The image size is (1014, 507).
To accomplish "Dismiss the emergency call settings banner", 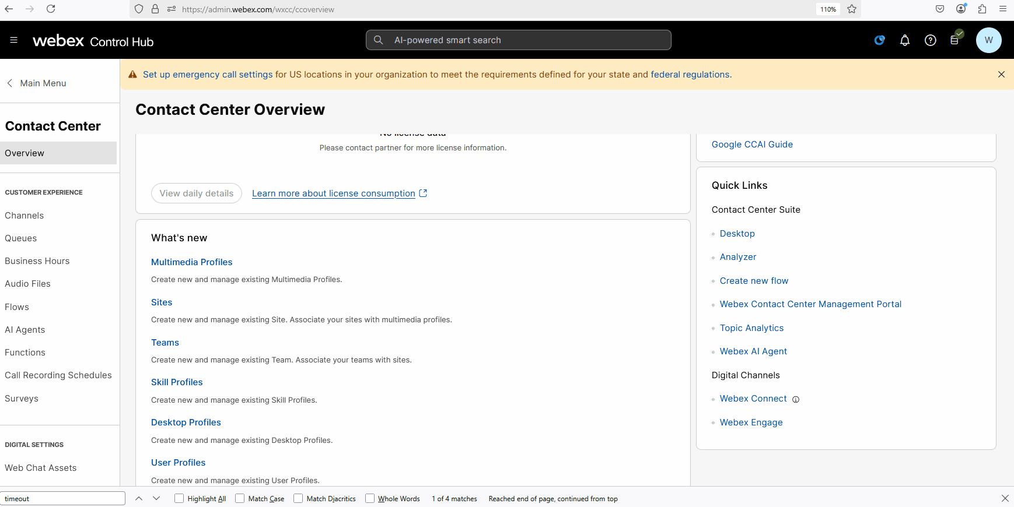I will point(1001,75).
